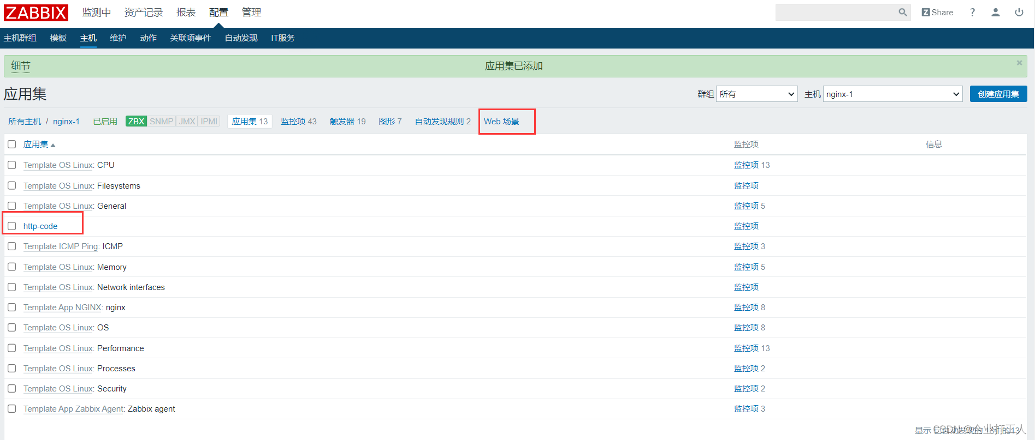Click the IPMI availability badge
The image size is (1035, 440).
(x=209, y=122)
